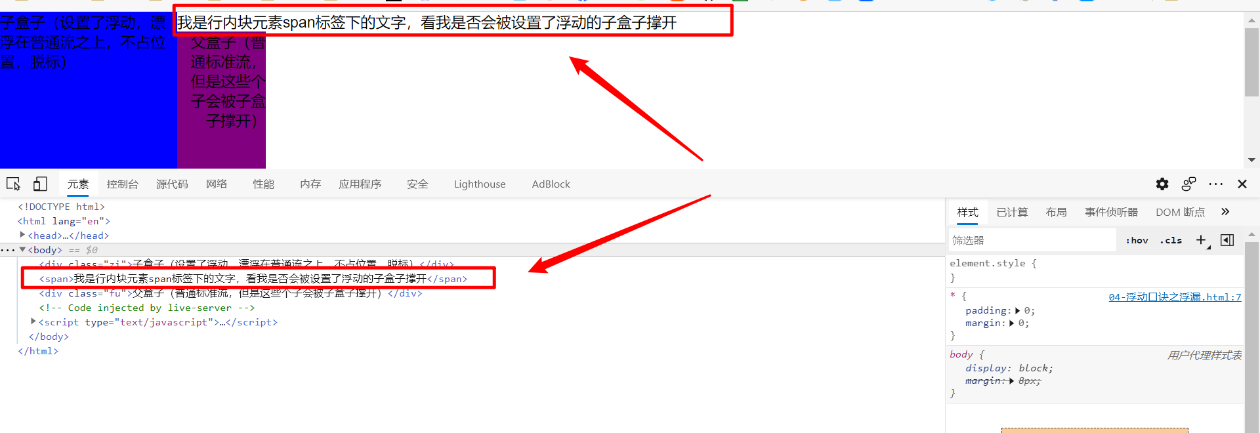Open source link 04-浮动口诀之浮漏.html:7
This screenshot has height=433, width=1260.
1175,297
